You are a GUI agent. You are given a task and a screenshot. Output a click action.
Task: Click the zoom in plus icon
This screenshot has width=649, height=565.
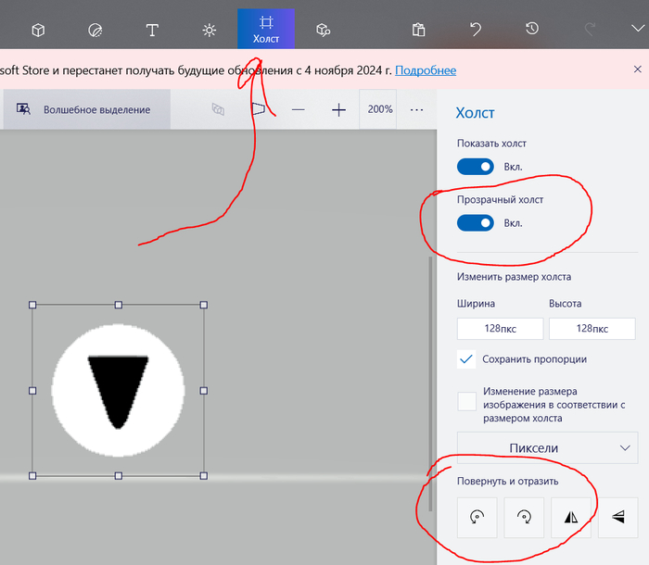pos(338,110)
